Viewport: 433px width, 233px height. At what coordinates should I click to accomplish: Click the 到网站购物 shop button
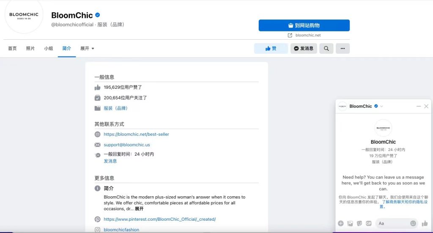click(304, 25)
